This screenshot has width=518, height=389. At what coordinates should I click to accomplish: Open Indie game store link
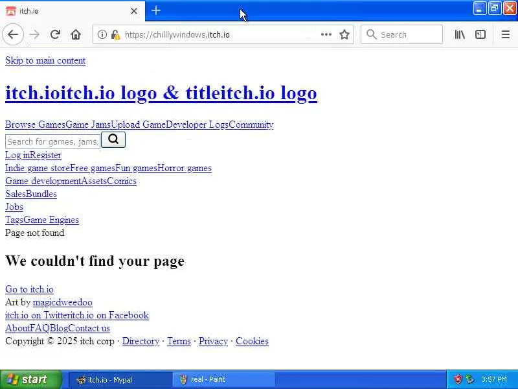[x=38, y=168]
